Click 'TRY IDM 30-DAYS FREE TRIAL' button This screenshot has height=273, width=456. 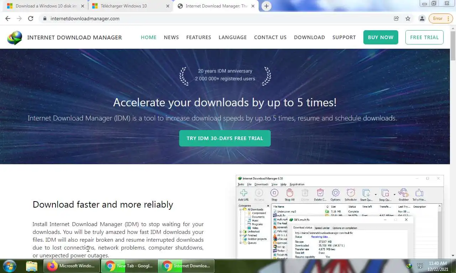click(x=225, y=138)
